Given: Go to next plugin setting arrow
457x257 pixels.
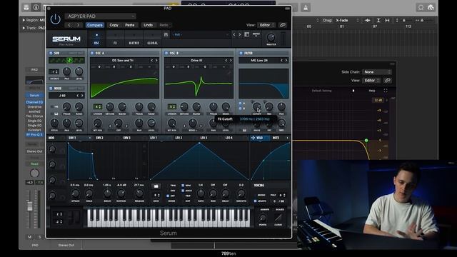Looking at the screenshot, I should (78, 25).
